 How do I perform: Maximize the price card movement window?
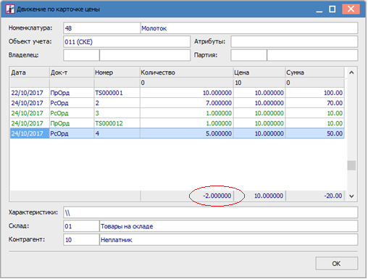pos(333,9)
